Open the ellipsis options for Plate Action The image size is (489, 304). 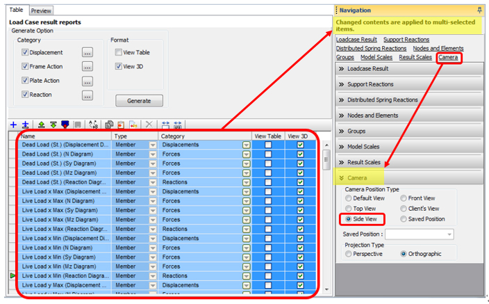point(88,81)
